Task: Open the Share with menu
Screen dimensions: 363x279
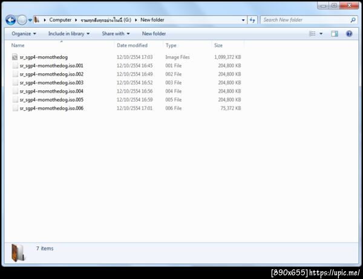Action: pyautogui.click(x=116, y=33)
